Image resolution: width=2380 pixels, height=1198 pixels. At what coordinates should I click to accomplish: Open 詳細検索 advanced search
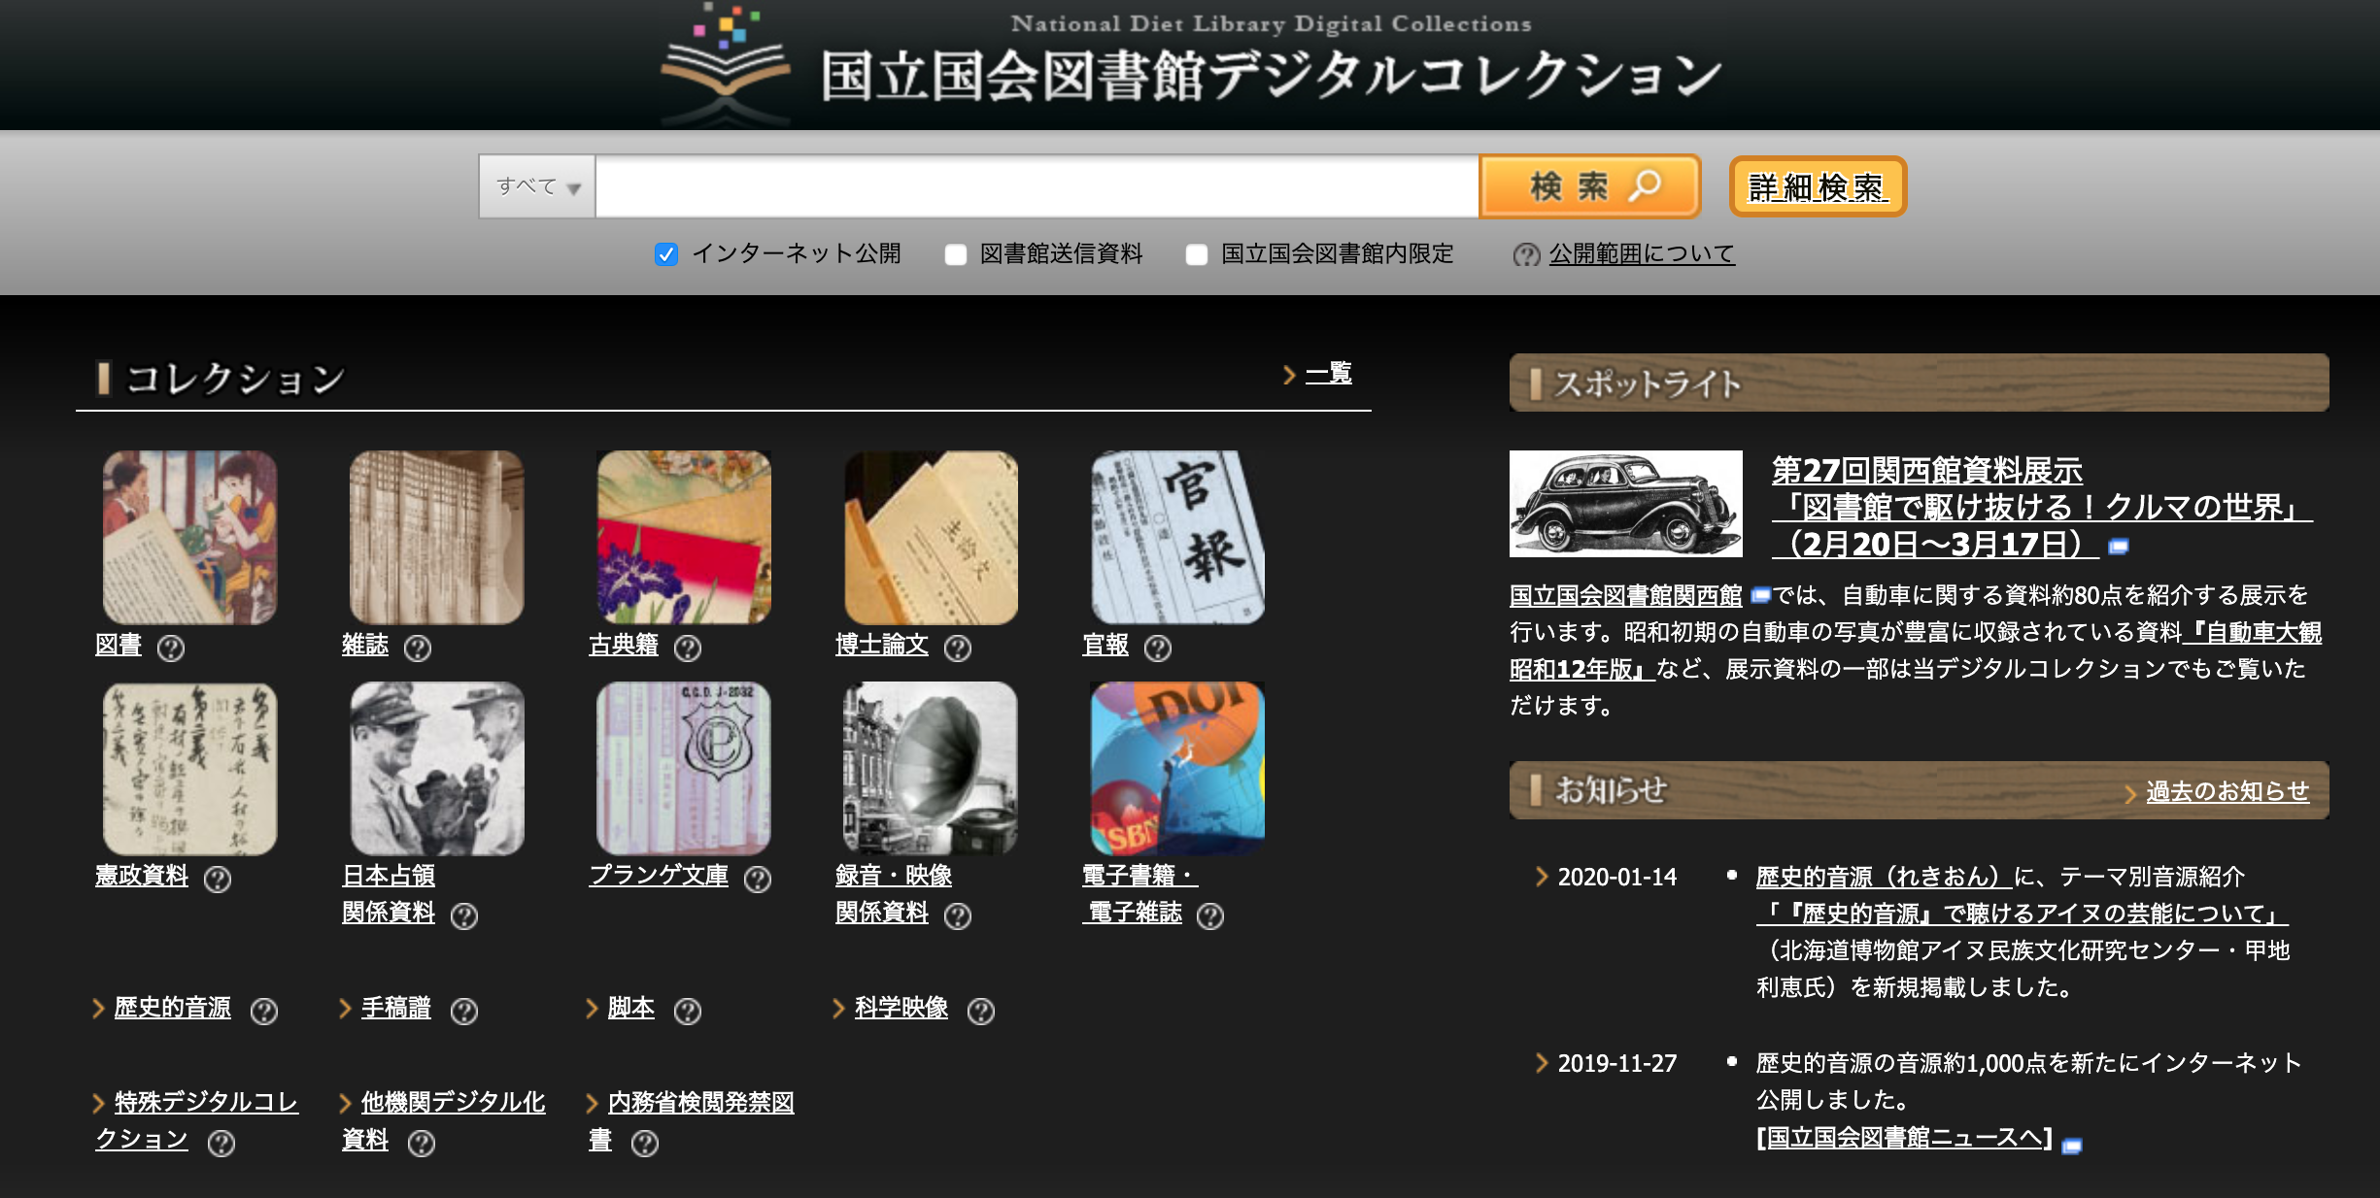(1818, 186)
